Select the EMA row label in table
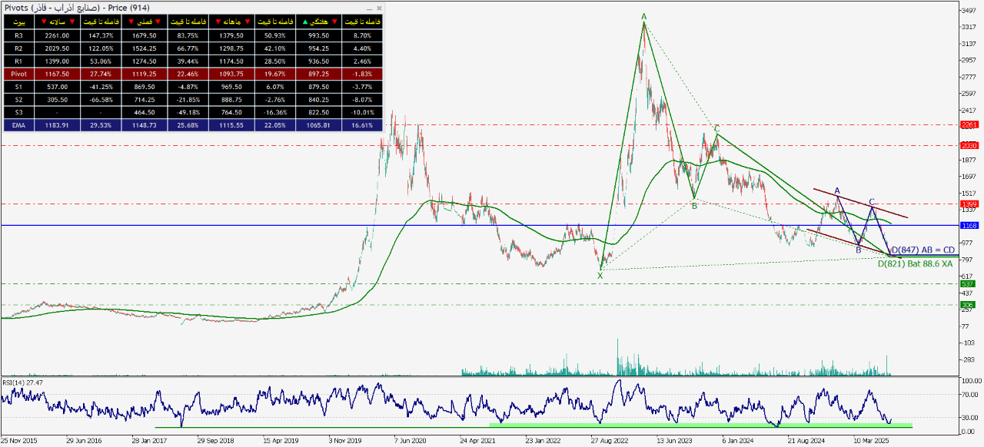The image size is (984, 447). point(19,124)
